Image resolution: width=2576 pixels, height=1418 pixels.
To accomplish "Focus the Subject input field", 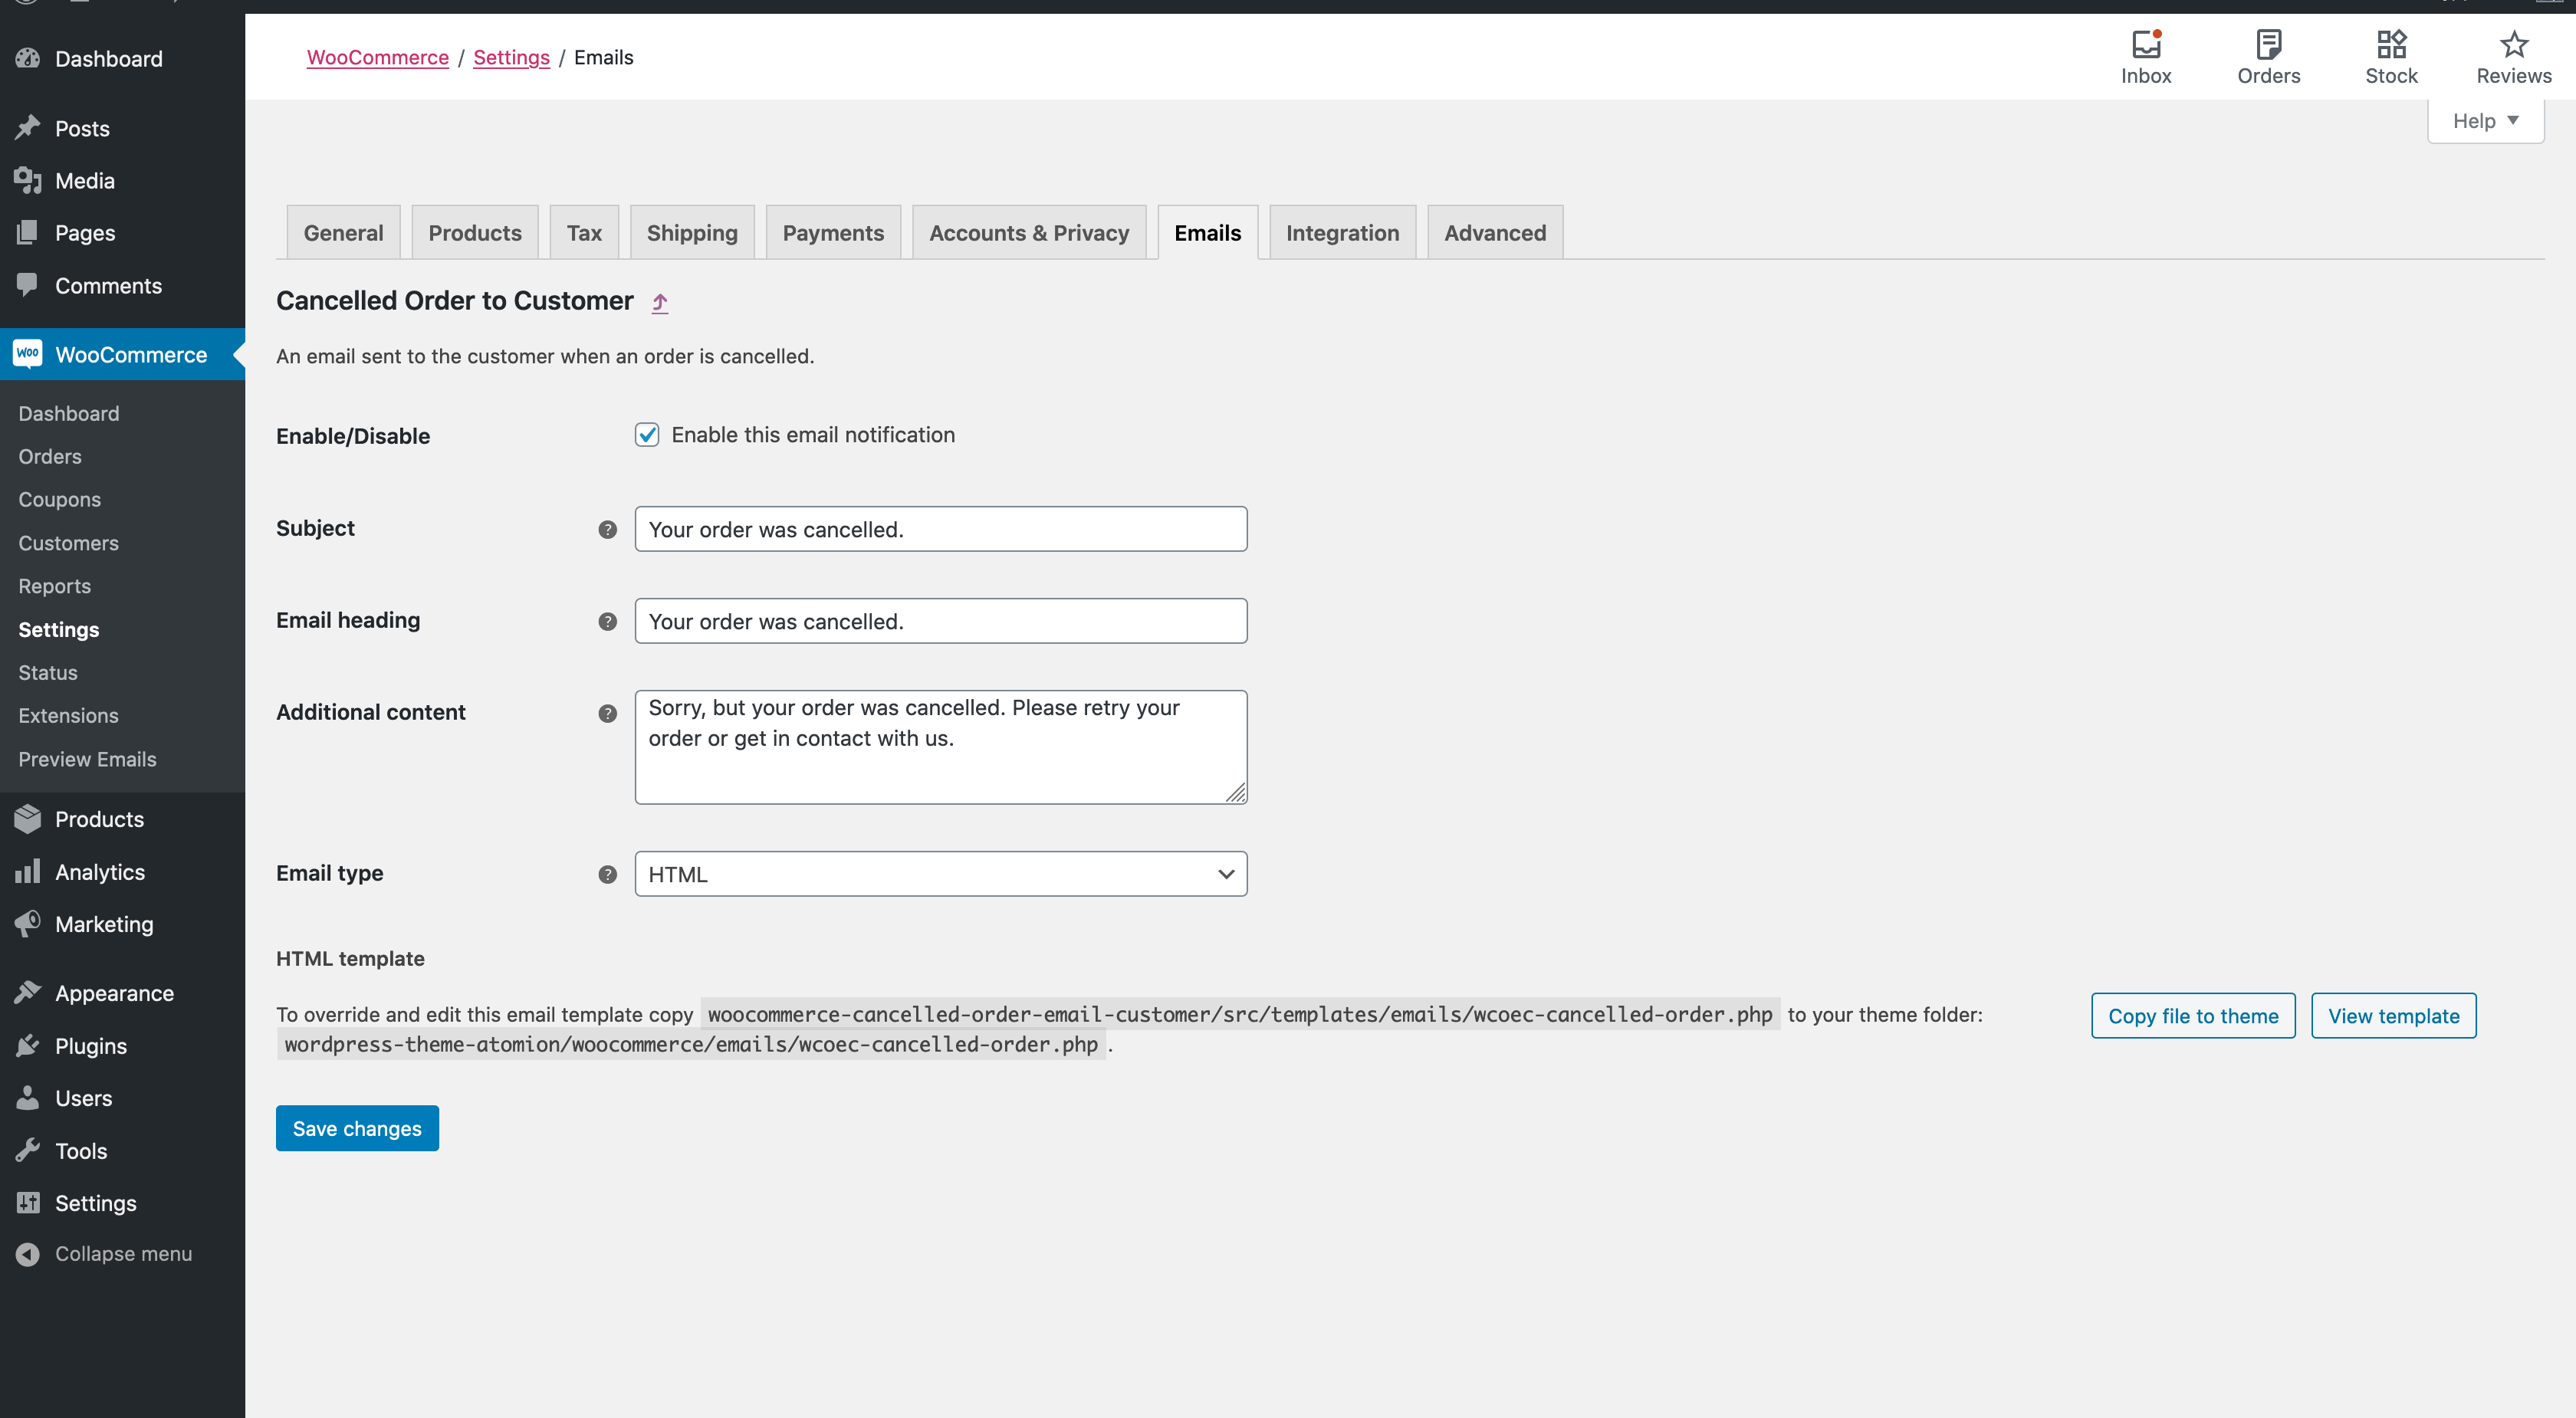I will (941, 529).
